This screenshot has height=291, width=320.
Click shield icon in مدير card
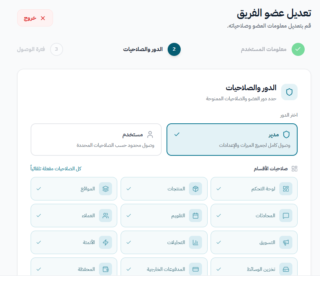(x=286, y=135)
